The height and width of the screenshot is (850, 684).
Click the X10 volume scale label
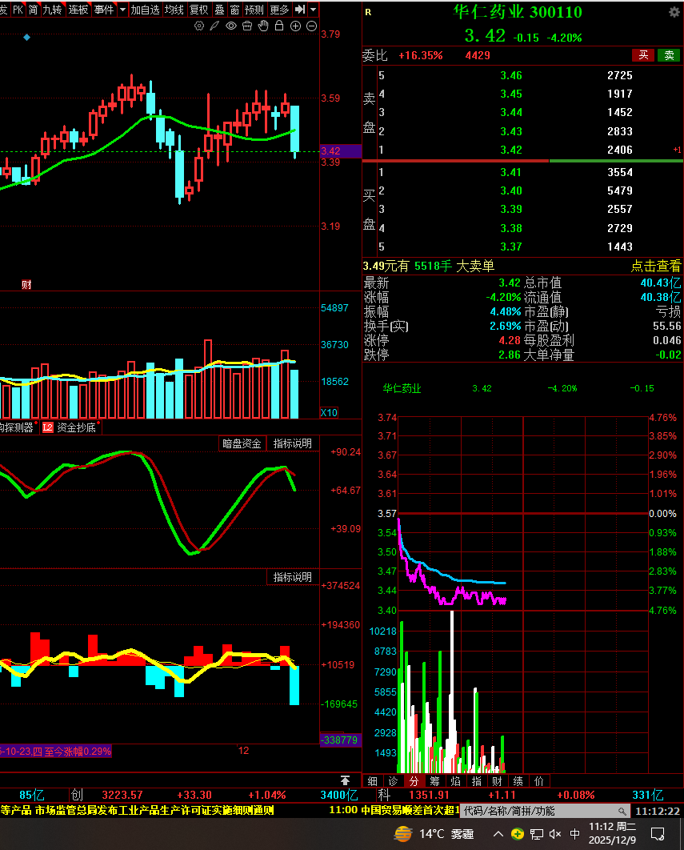[329, 412]
